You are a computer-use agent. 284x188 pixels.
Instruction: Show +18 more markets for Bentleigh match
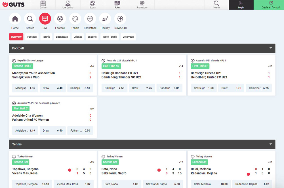(x=270, y=66)
